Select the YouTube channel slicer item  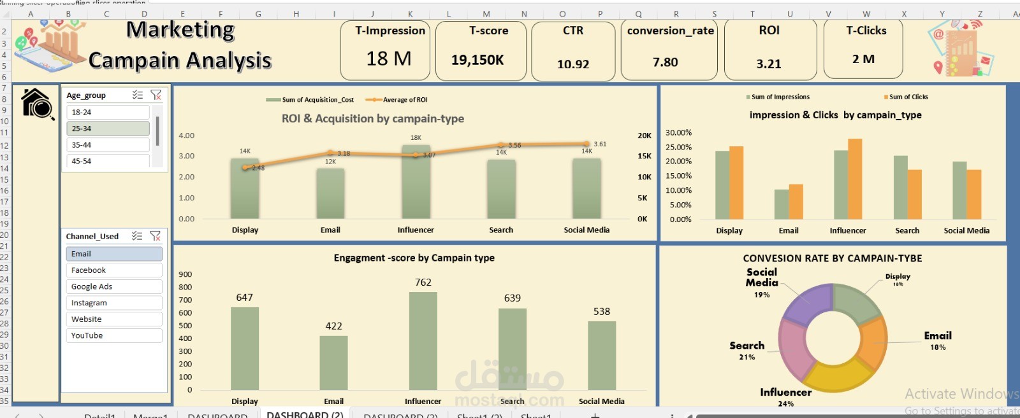coord(114,335)
